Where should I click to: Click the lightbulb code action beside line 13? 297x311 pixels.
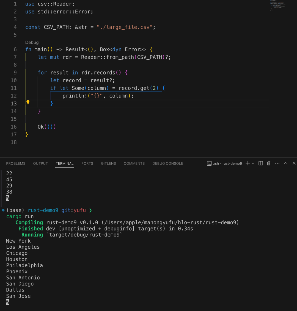(x=28, y=102)
